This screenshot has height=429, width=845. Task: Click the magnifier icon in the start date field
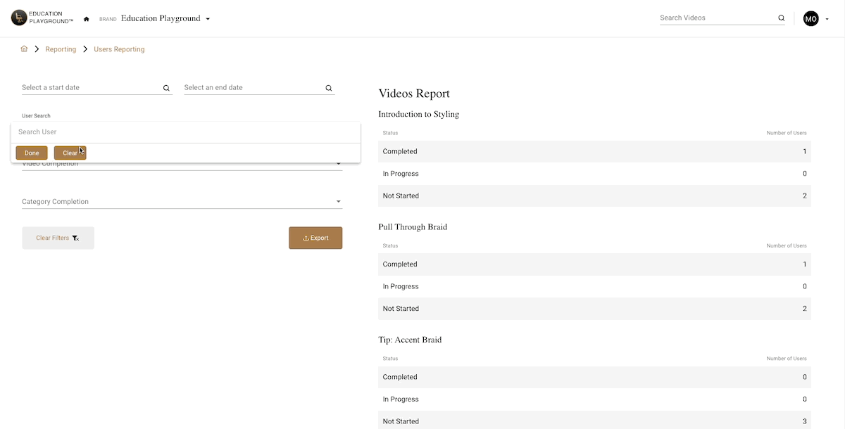click(166, 88)
